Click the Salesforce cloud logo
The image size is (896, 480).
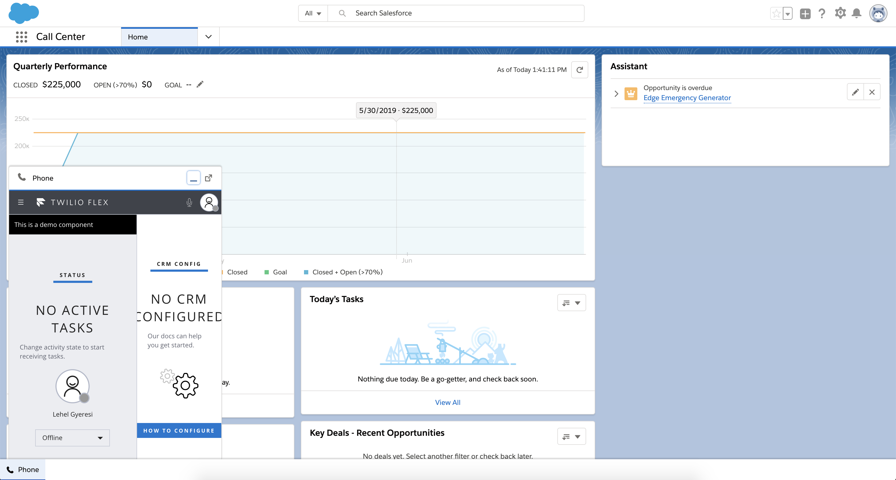(x=24, y=13)
